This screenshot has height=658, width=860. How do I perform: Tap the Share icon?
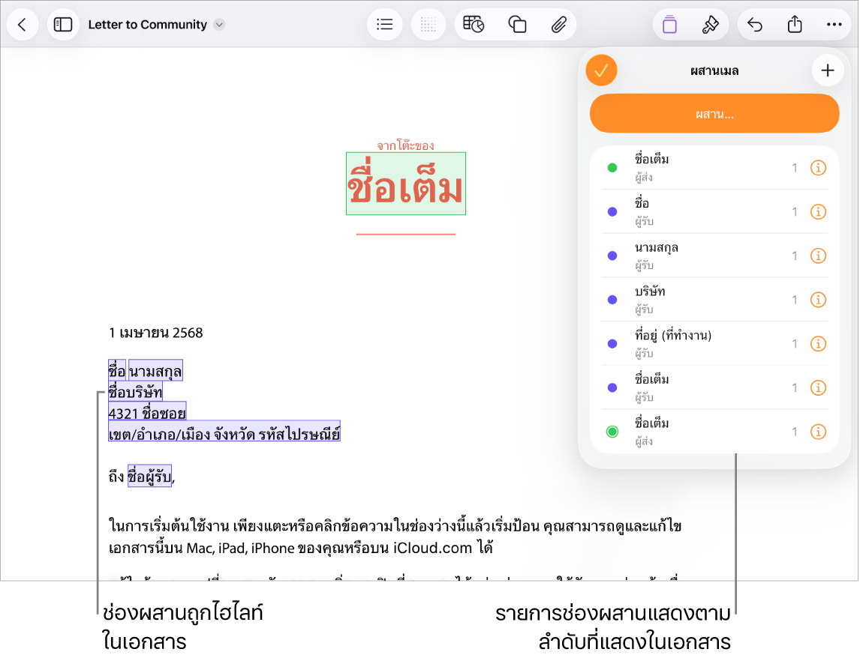click(795, 25)
